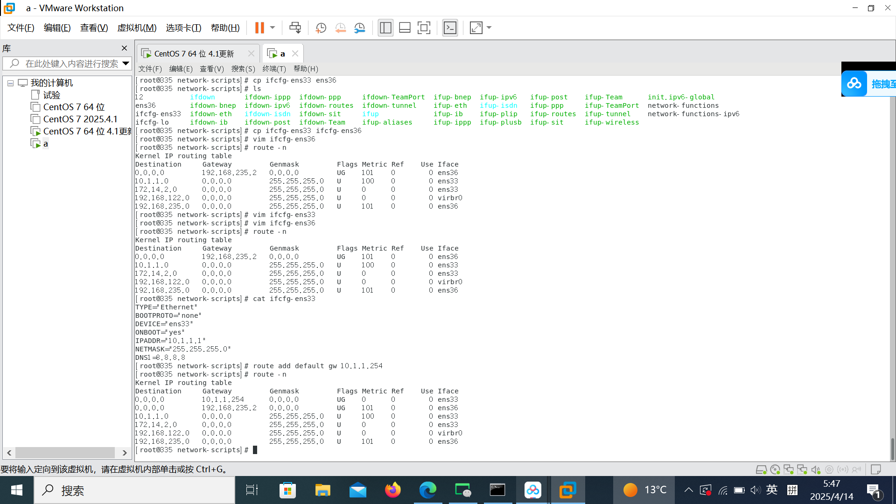Click the orange Suspend (pause) VM icon
Image resolution: width=896 pixels, height=504 pixels.
coord(259,28)
